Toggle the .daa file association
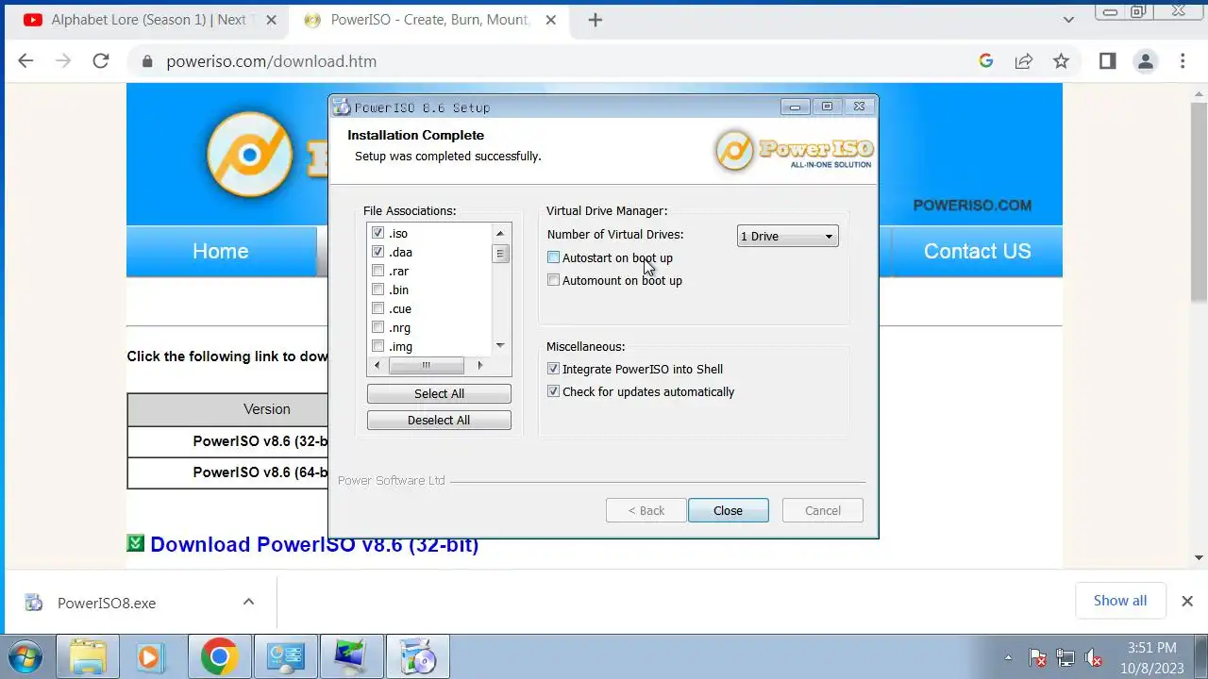 (x=378, y=252)
